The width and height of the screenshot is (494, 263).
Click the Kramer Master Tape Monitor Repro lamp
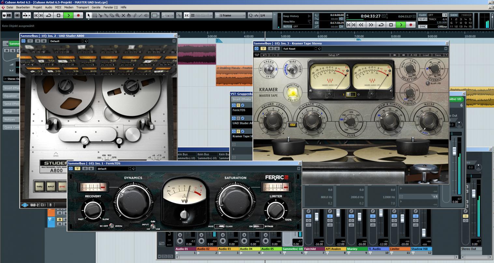tap(292, 93)
